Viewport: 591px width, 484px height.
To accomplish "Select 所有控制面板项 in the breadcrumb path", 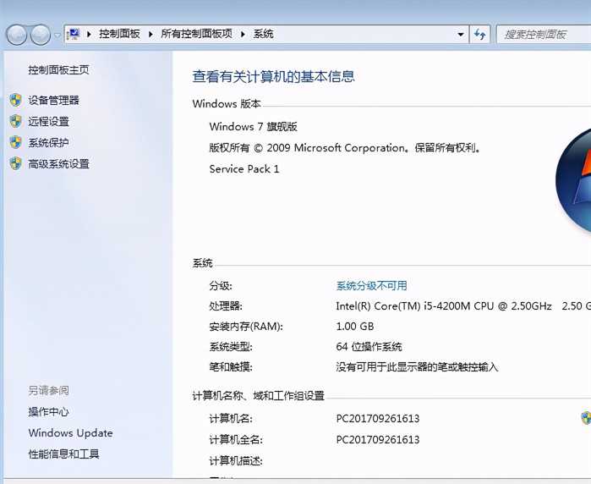I will click(x=196, y=34).
